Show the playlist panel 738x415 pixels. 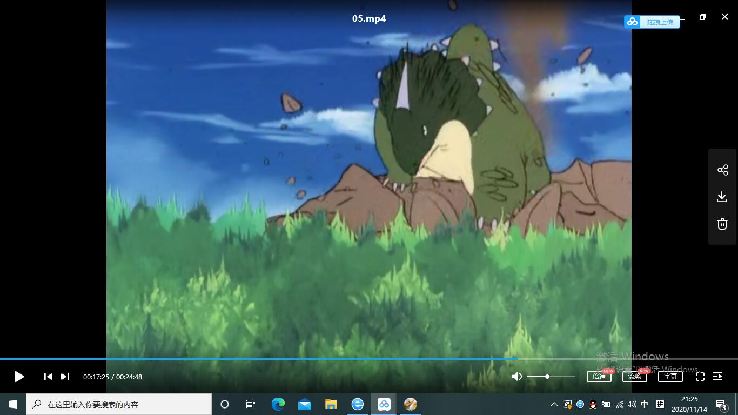717,377
